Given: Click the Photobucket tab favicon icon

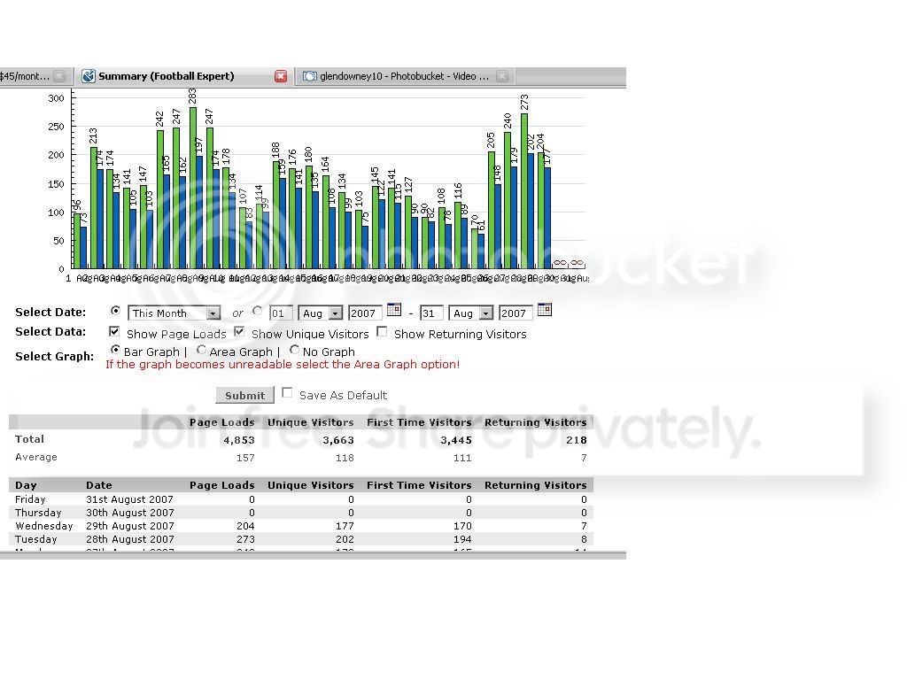Looking at the screenshot, I should [310, 76].
